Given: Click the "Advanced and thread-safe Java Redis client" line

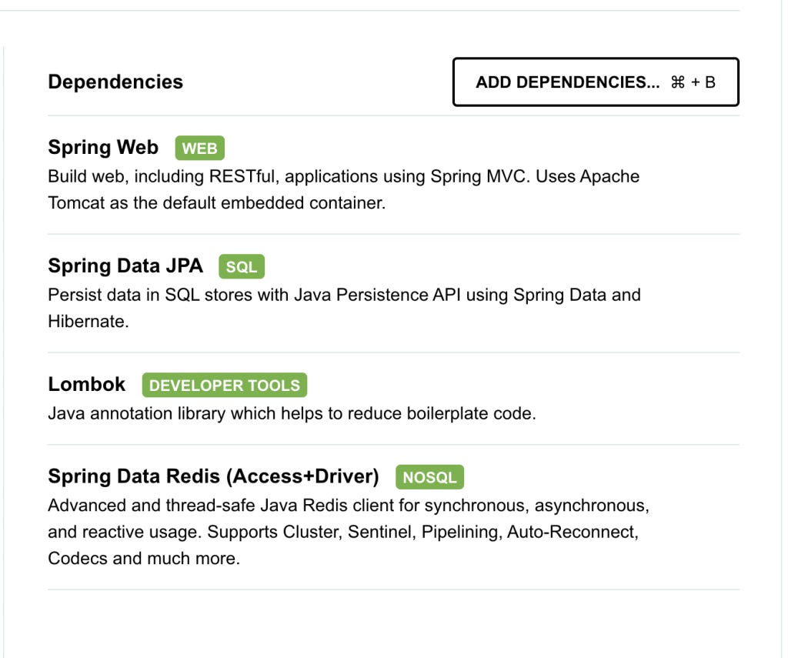Looking at the screenshot, I should tap(349, 506).
